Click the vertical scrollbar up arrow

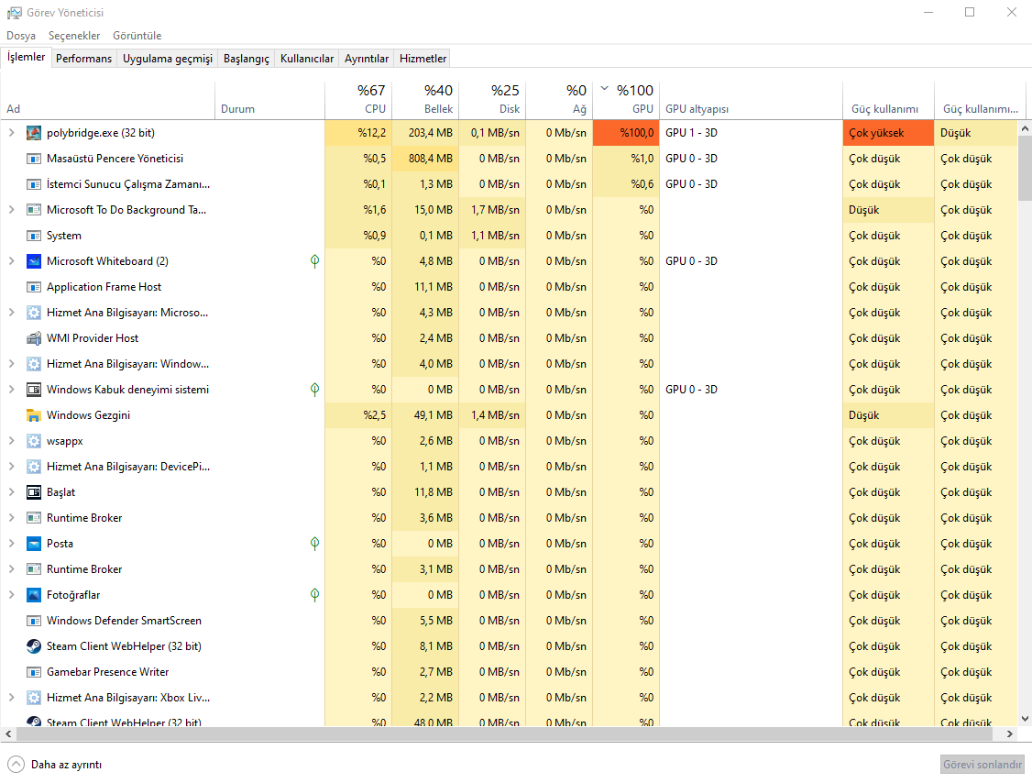1025,129
